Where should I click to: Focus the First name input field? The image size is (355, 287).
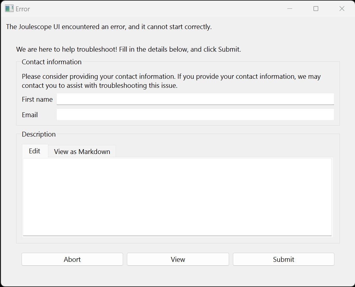[195, 99]
